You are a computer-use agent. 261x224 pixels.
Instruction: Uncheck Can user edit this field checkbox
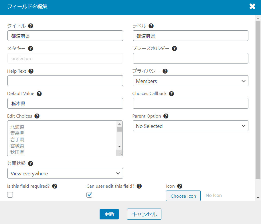[89, 195]
